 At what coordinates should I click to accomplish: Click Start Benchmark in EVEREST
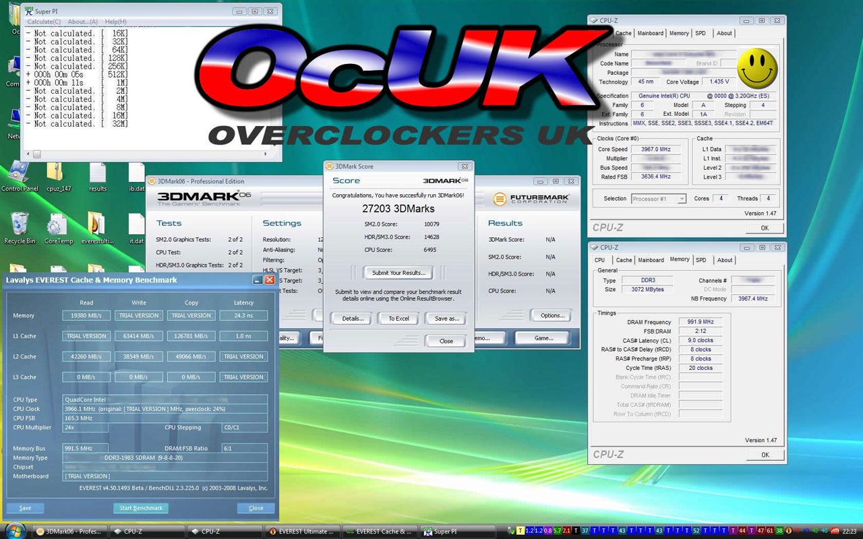(141, 508)
